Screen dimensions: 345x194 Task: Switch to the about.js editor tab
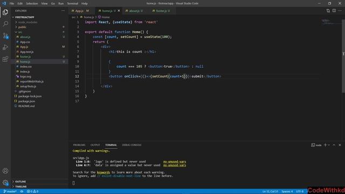coord(136,11)
